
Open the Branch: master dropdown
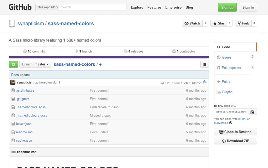tap(35, 64)
